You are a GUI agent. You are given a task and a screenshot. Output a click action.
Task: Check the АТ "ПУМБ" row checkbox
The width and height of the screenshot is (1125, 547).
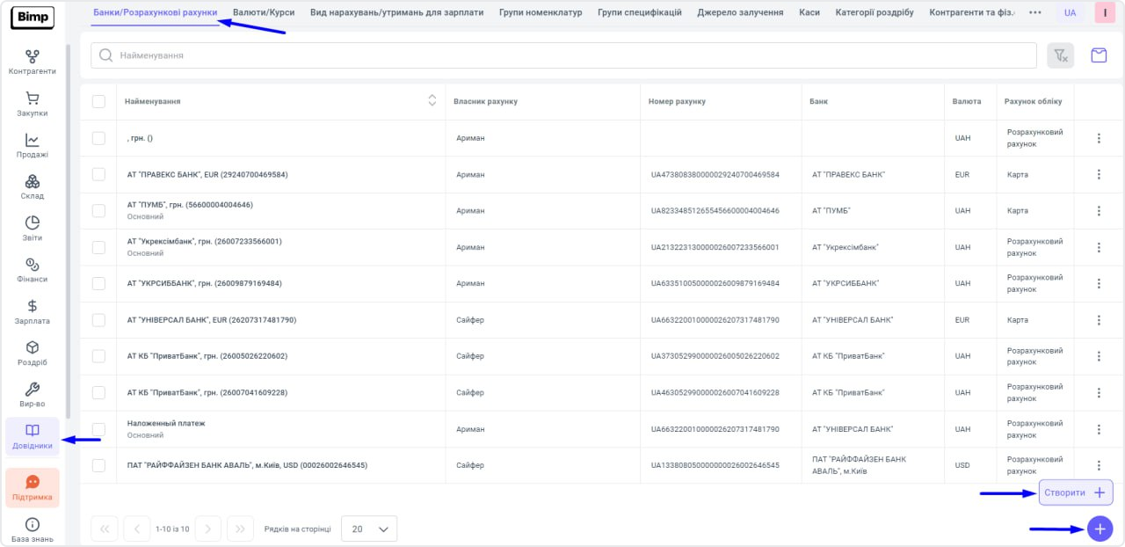98,211
